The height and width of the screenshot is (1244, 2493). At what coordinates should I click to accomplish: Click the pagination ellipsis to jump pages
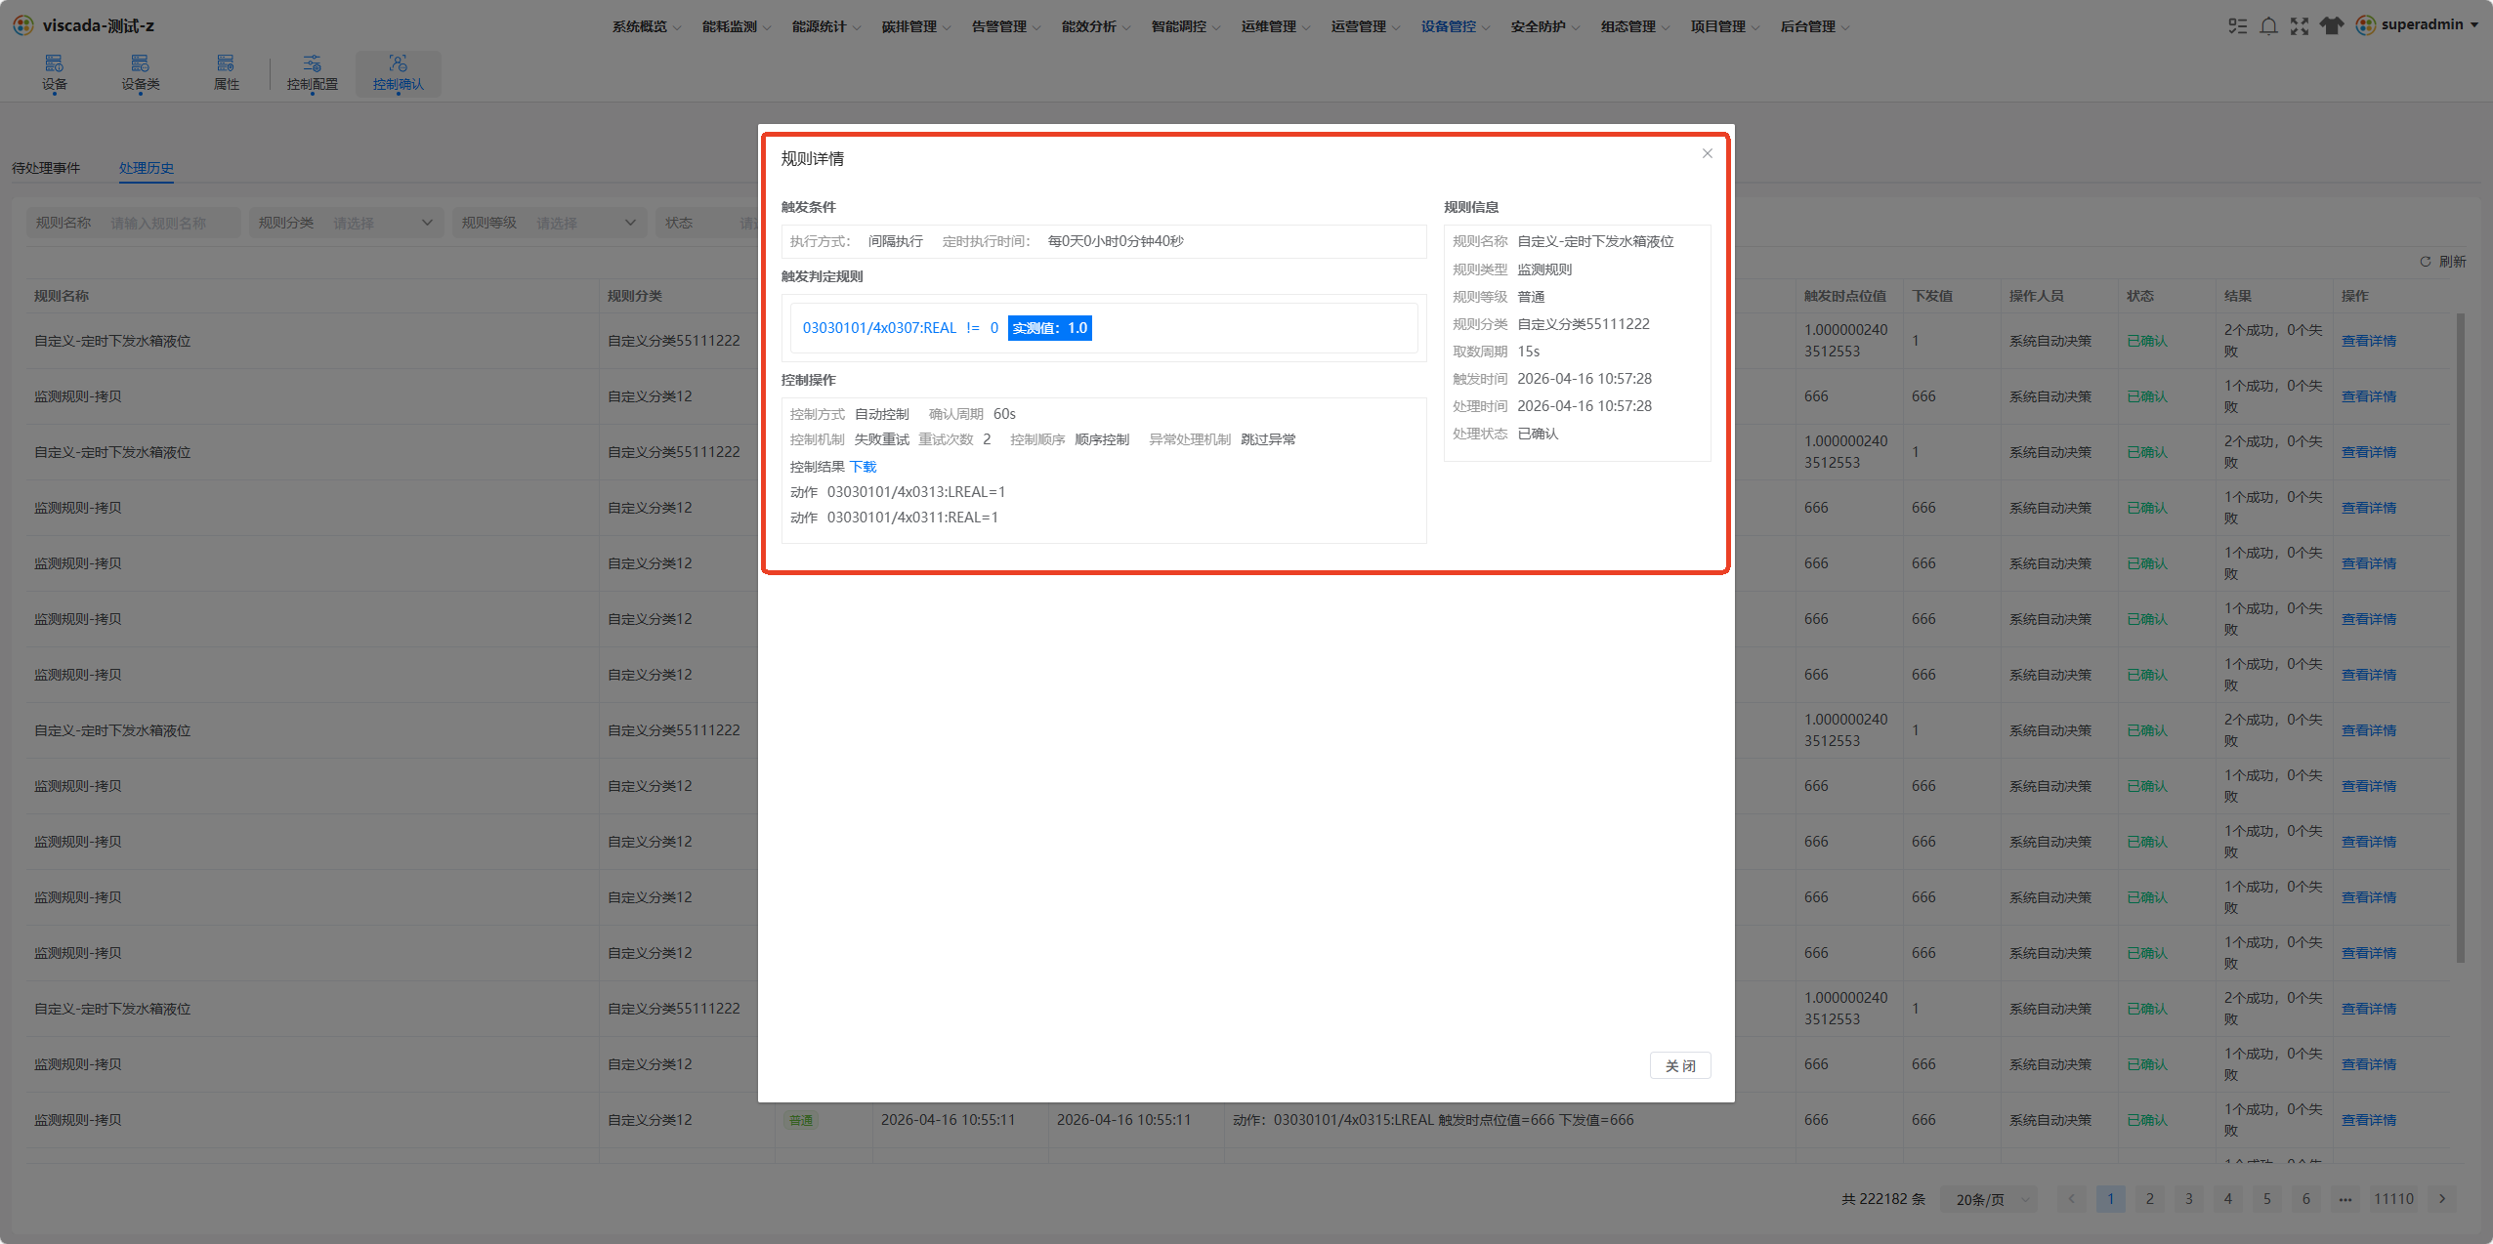pos(2345,1198)
